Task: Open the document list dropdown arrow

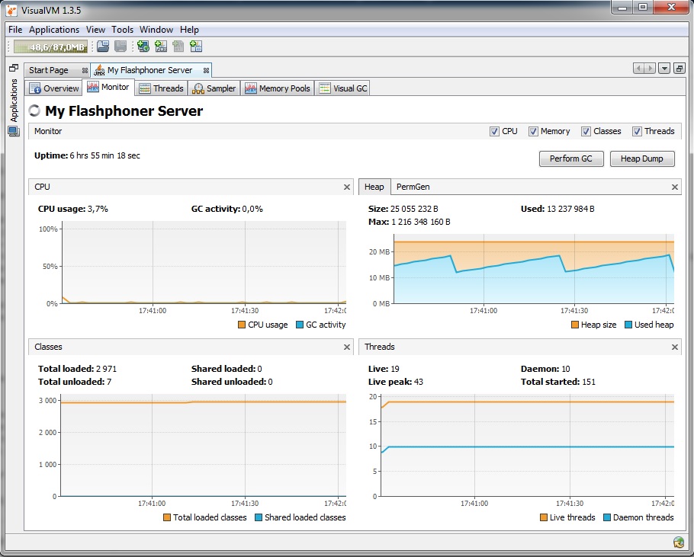Action: (x=664, y=69)
